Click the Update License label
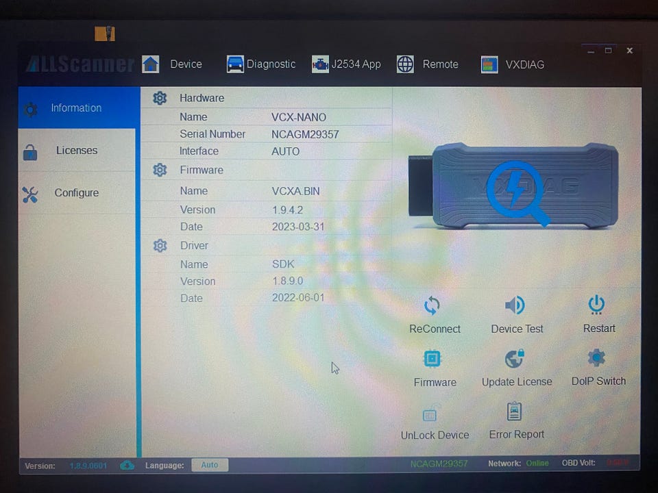This screenshot has width=658, height=493. coord(517,382)
